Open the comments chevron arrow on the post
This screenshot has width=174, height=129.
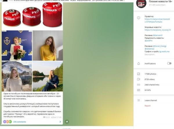(60, 122)
